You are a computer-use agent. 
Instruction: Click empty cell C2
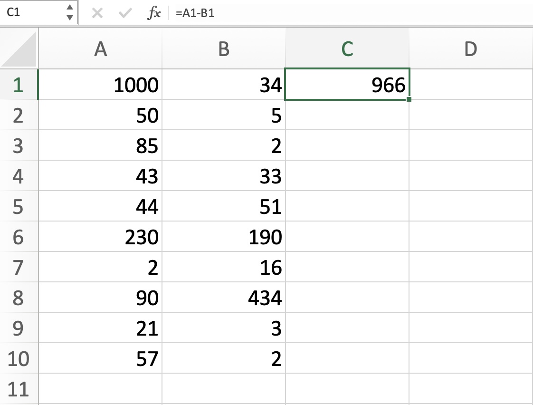pos(347,115)
